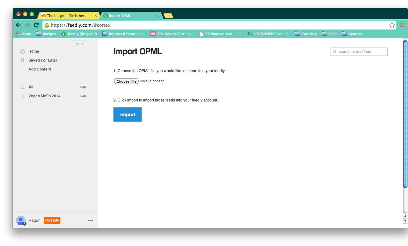Close The blogroll file is here tab
The height and width of the screenshot is (246, 408).
pyautogui.click(x=96, y=16)
